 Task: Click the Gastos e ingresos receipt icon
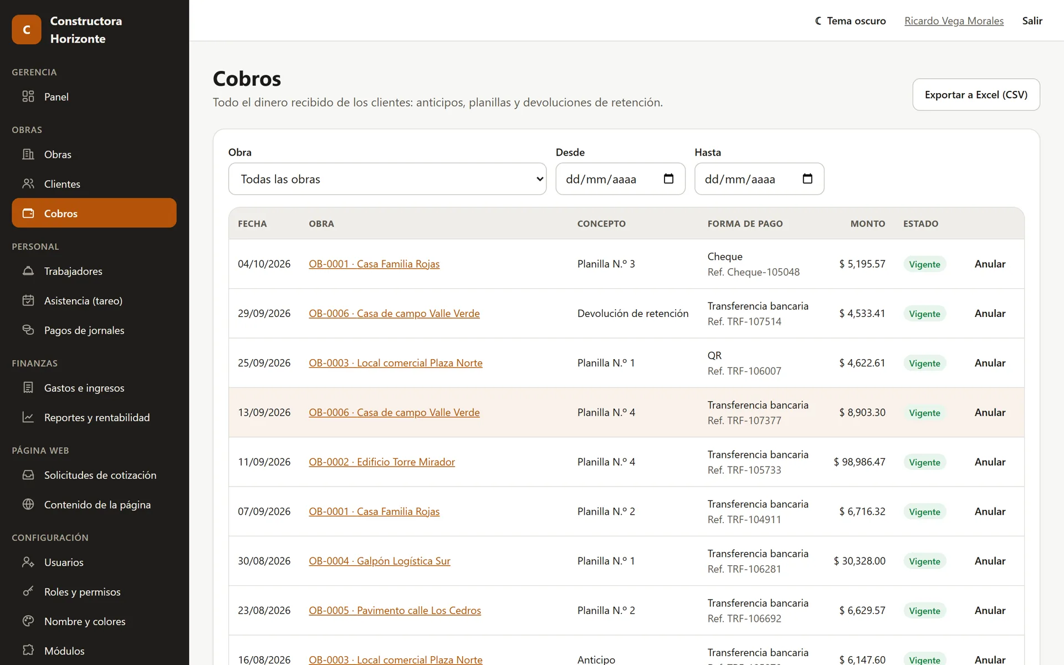pyautogui.click(x=28, y=387)
